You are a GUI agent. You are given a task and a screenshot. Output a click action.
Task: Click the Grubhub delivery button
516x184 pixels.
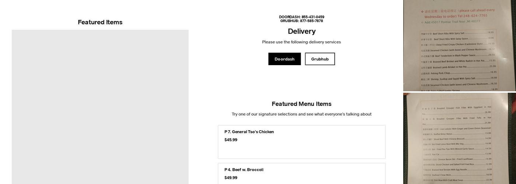click(x=320, y=59)
